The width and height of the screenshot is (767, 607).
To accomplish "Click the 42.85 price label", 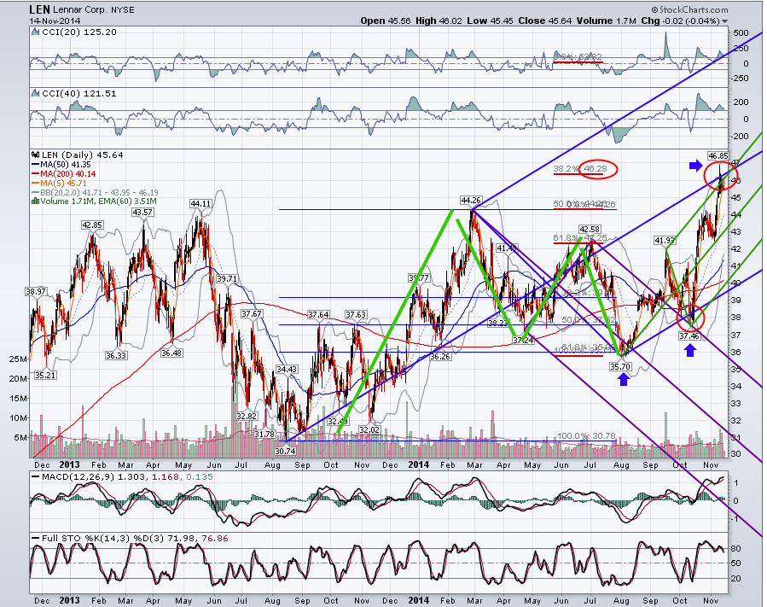I will click(92, 225).
